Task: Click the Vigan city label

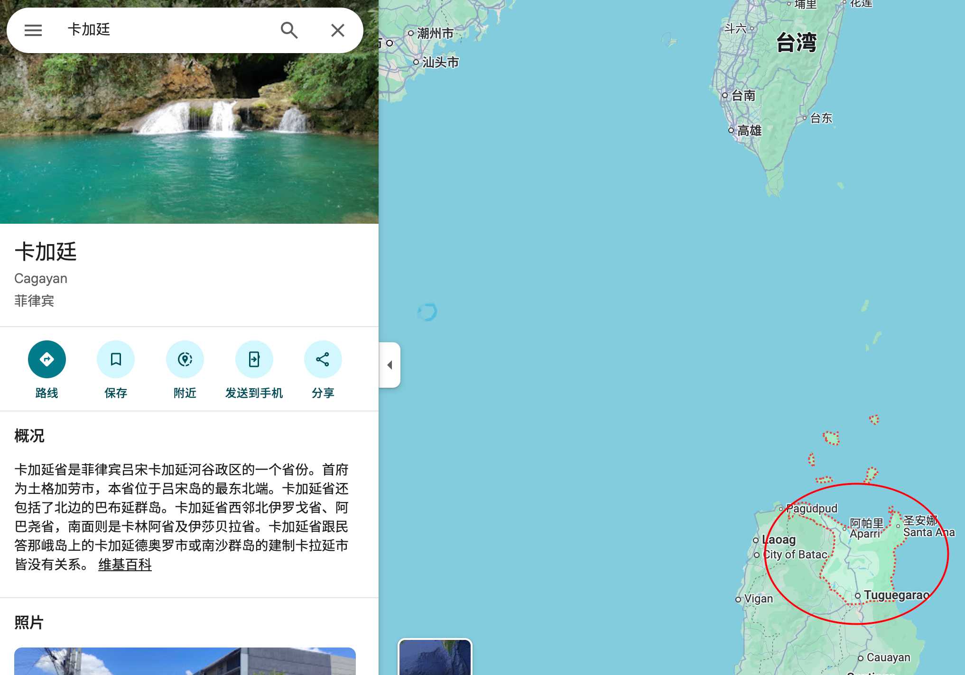Action: [x=758, y=599]
